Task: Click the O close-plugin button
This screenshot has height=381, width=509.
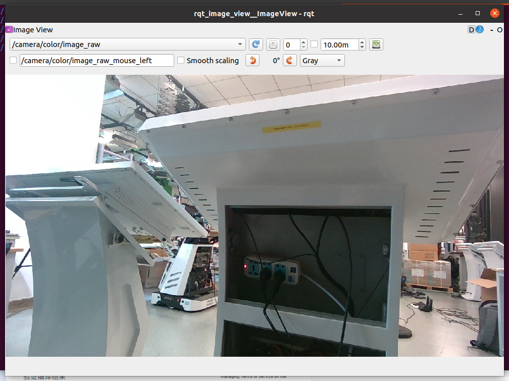Action: click(499, 30)
